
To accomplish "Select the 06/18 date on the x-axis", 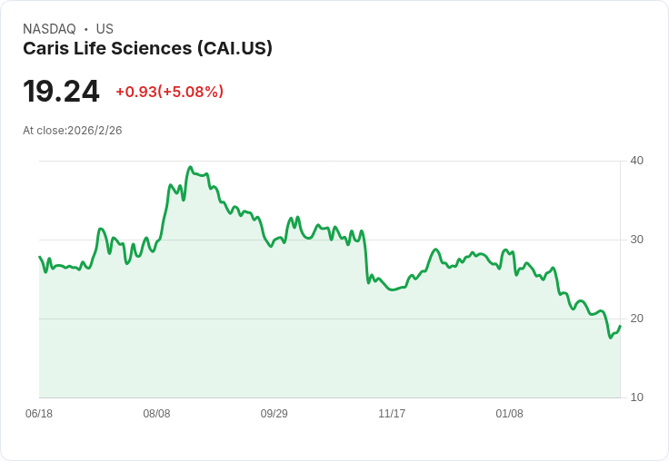I will coord(39,414).
